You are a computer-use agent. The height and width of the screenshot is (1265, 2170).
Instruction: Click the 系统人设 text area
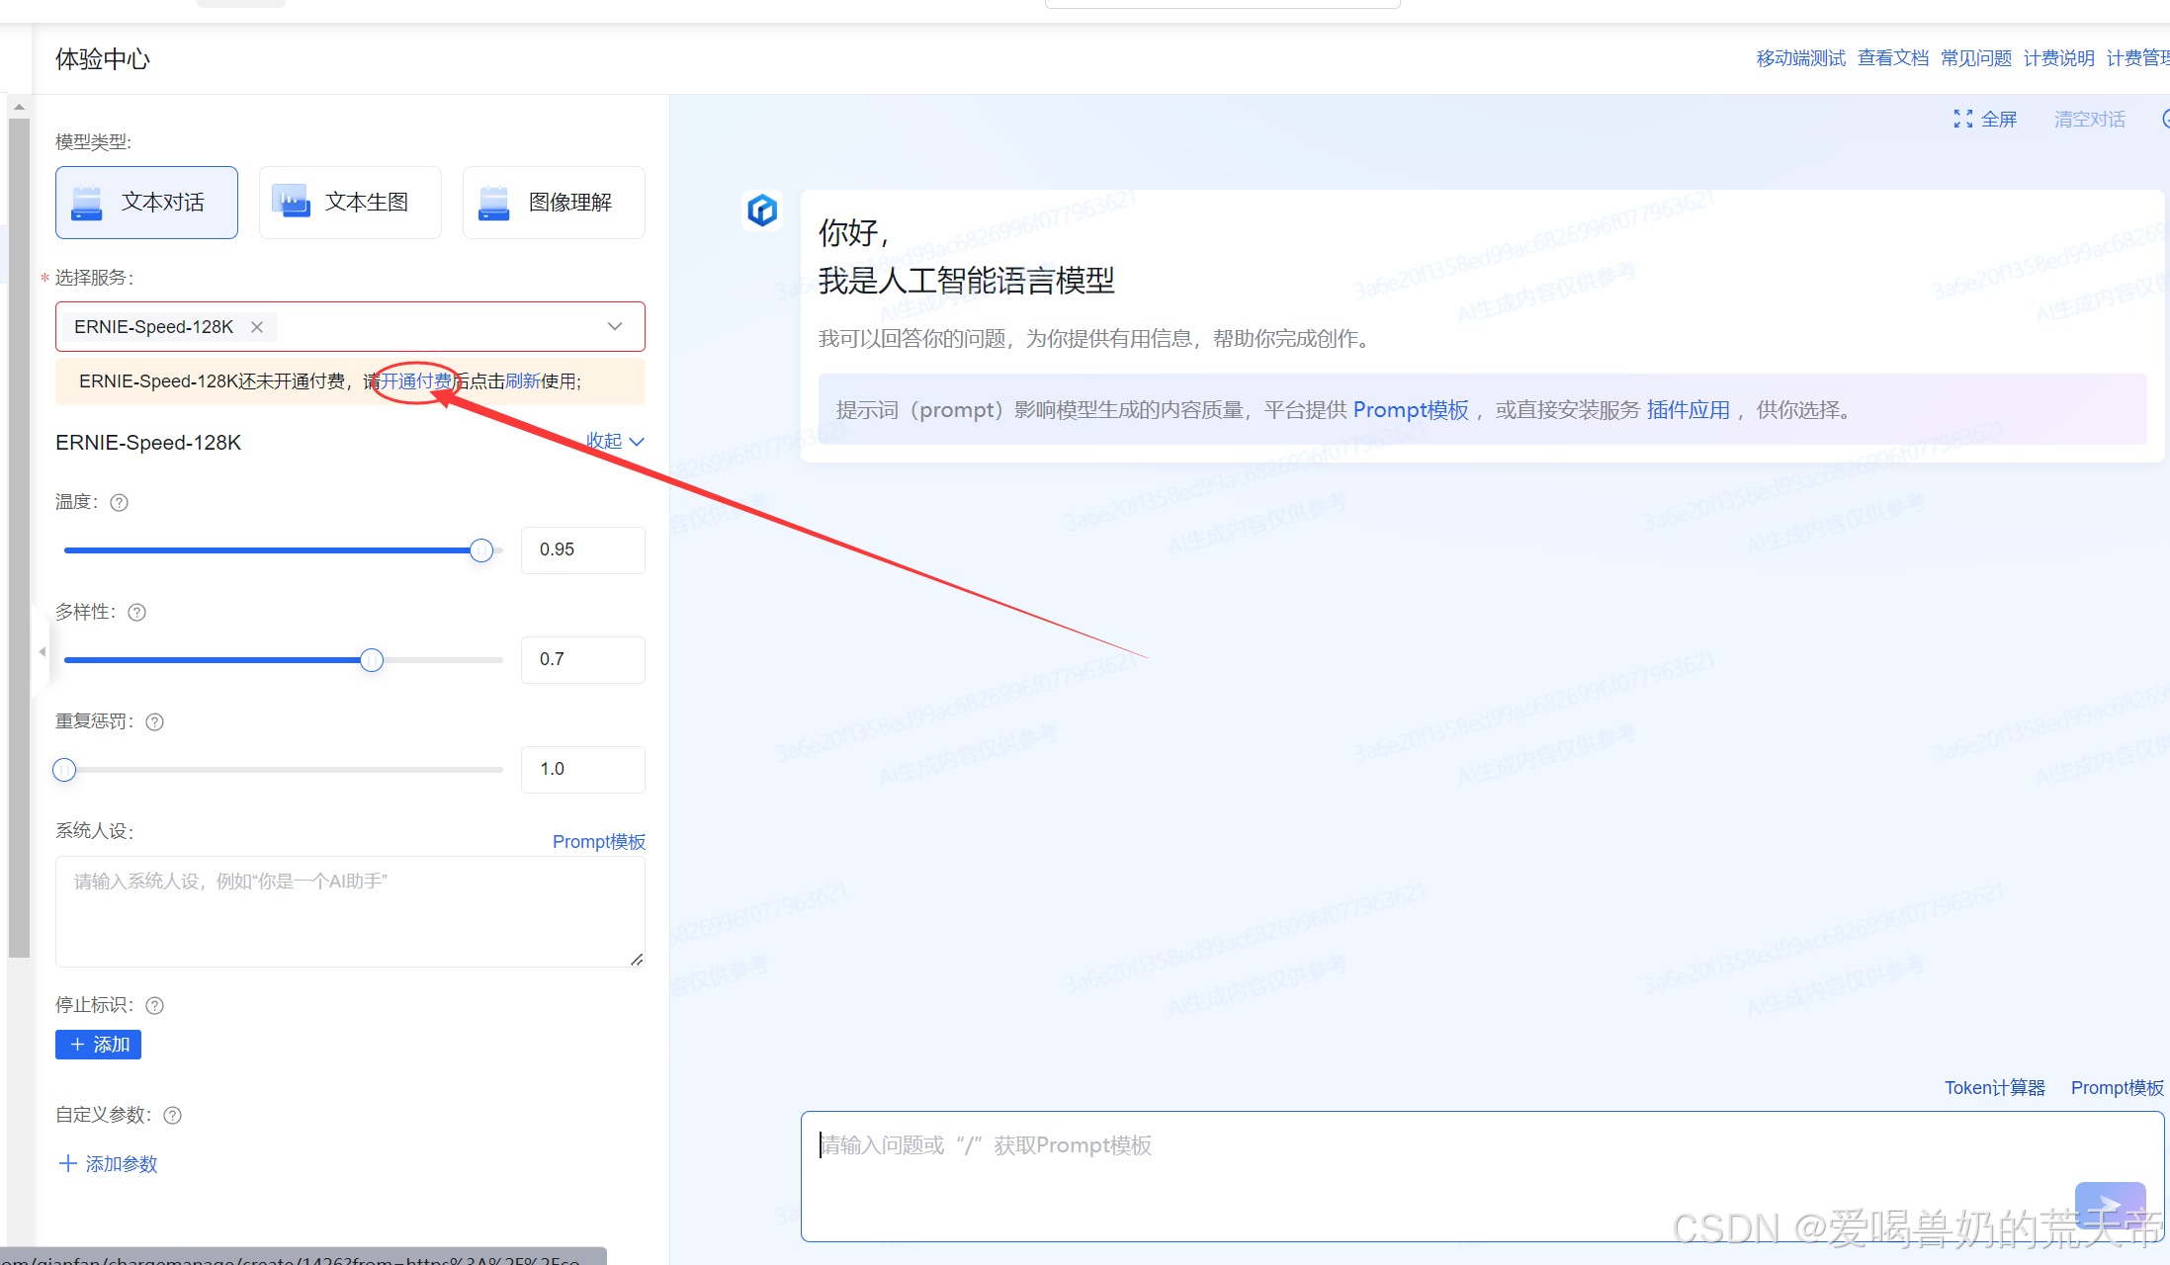[350, 911]
